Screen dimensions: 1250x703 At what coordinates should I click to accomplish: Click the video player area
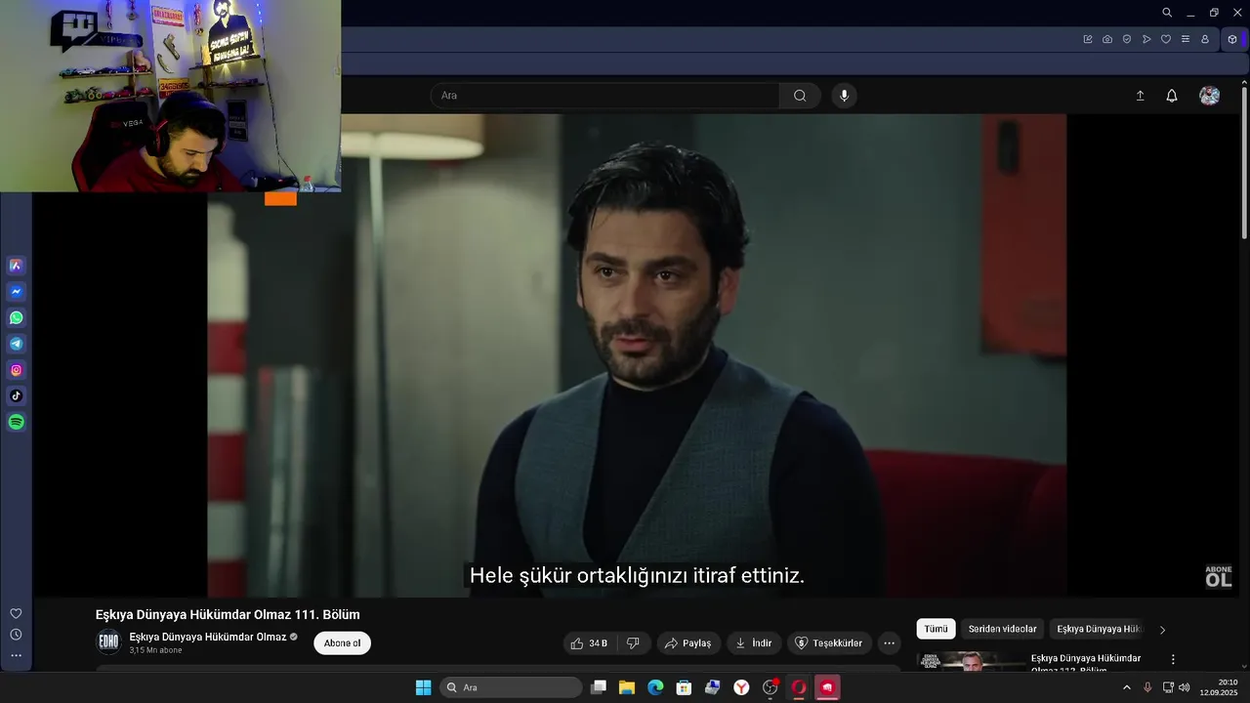click(637, 355)
